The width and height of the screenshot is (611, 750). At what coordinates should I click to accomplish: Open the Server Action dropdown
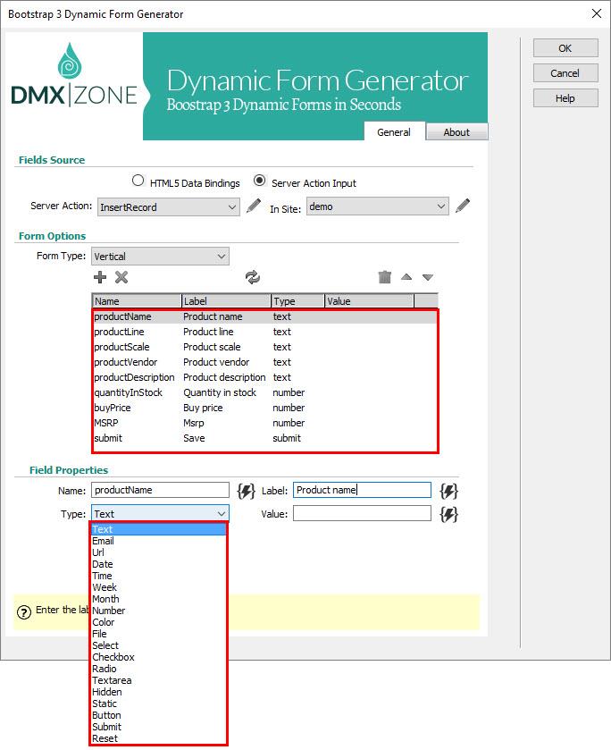(169, 207)
